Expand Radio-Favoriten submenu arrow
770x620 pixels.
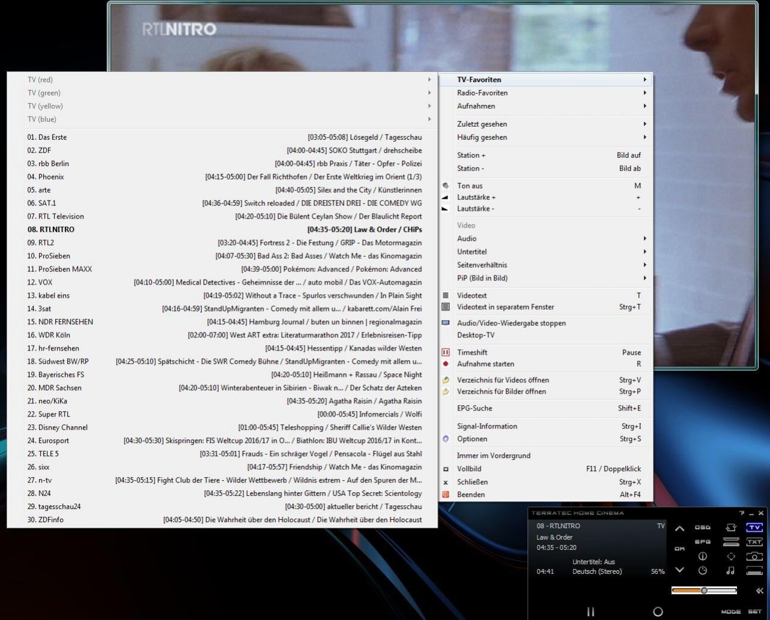pos(644,92)
